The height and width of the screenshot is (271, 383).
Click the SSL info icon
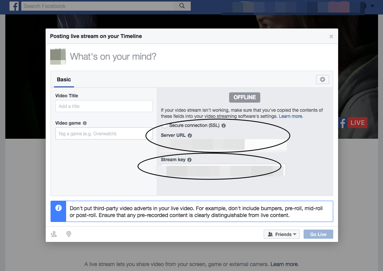[223, 125]
